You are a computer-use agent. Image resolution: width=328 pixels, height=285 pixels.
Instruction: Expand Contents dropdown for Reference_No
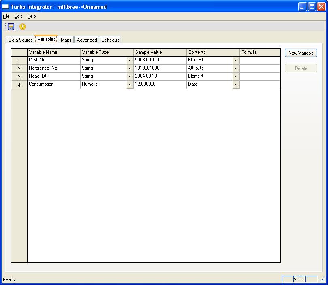pos(236,68)
